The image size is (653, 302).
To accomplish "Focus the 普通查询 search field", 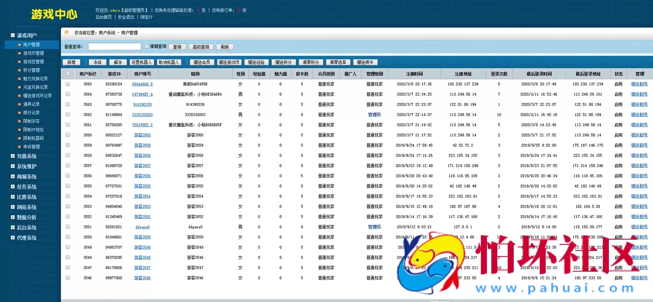I will click(x=115, y=47).
